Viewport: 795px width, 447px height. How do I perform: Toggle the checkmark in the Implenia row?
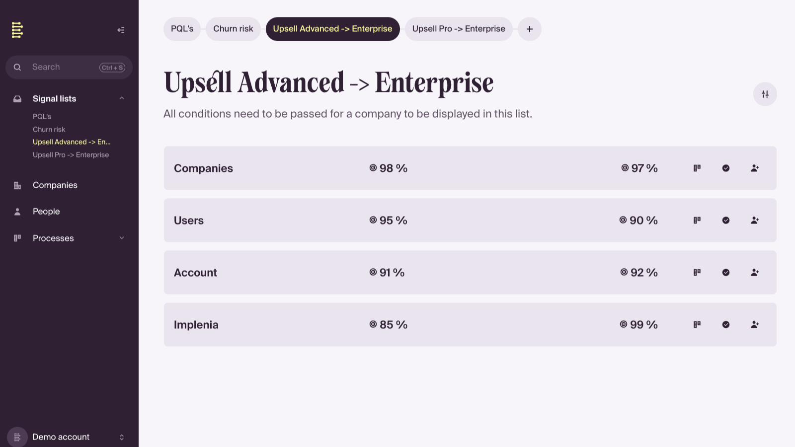coord(726,325)
